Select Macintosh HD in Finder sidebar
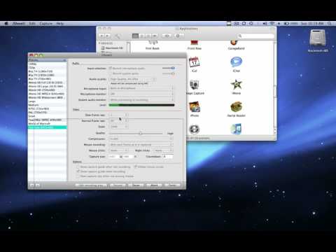The width and height of the screenshot is (336, 252). click(112, 48)
